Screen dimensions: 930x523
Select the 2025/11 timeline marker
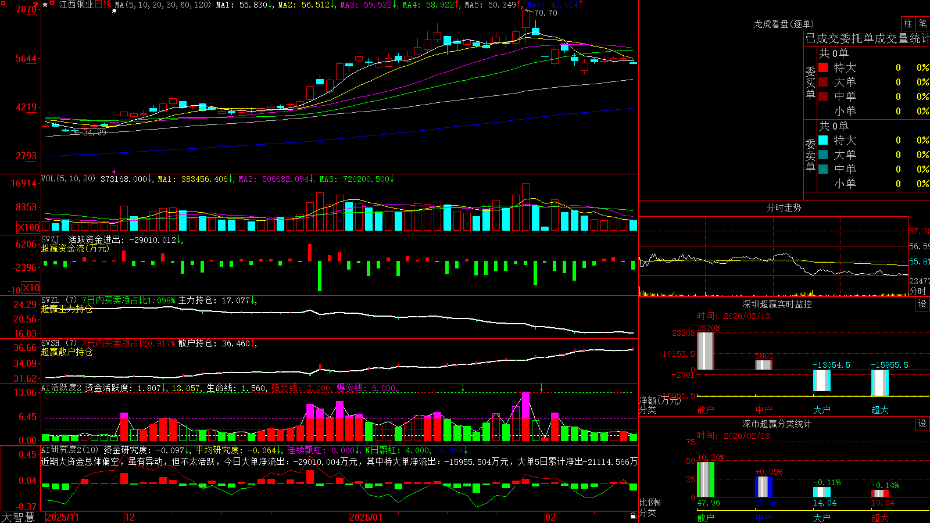click(x=62, y=517)
